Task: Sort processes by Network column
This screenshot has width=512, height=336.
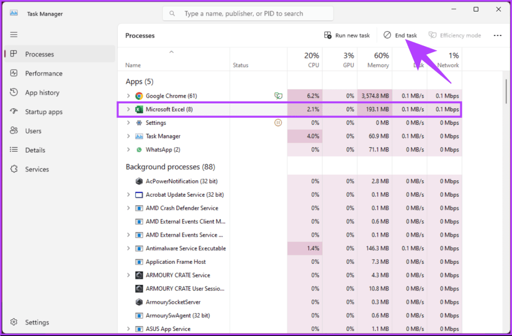Action: tap(444, 59)
